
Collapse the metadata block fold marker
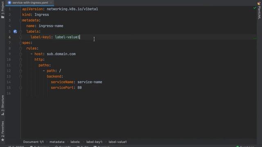20,20
